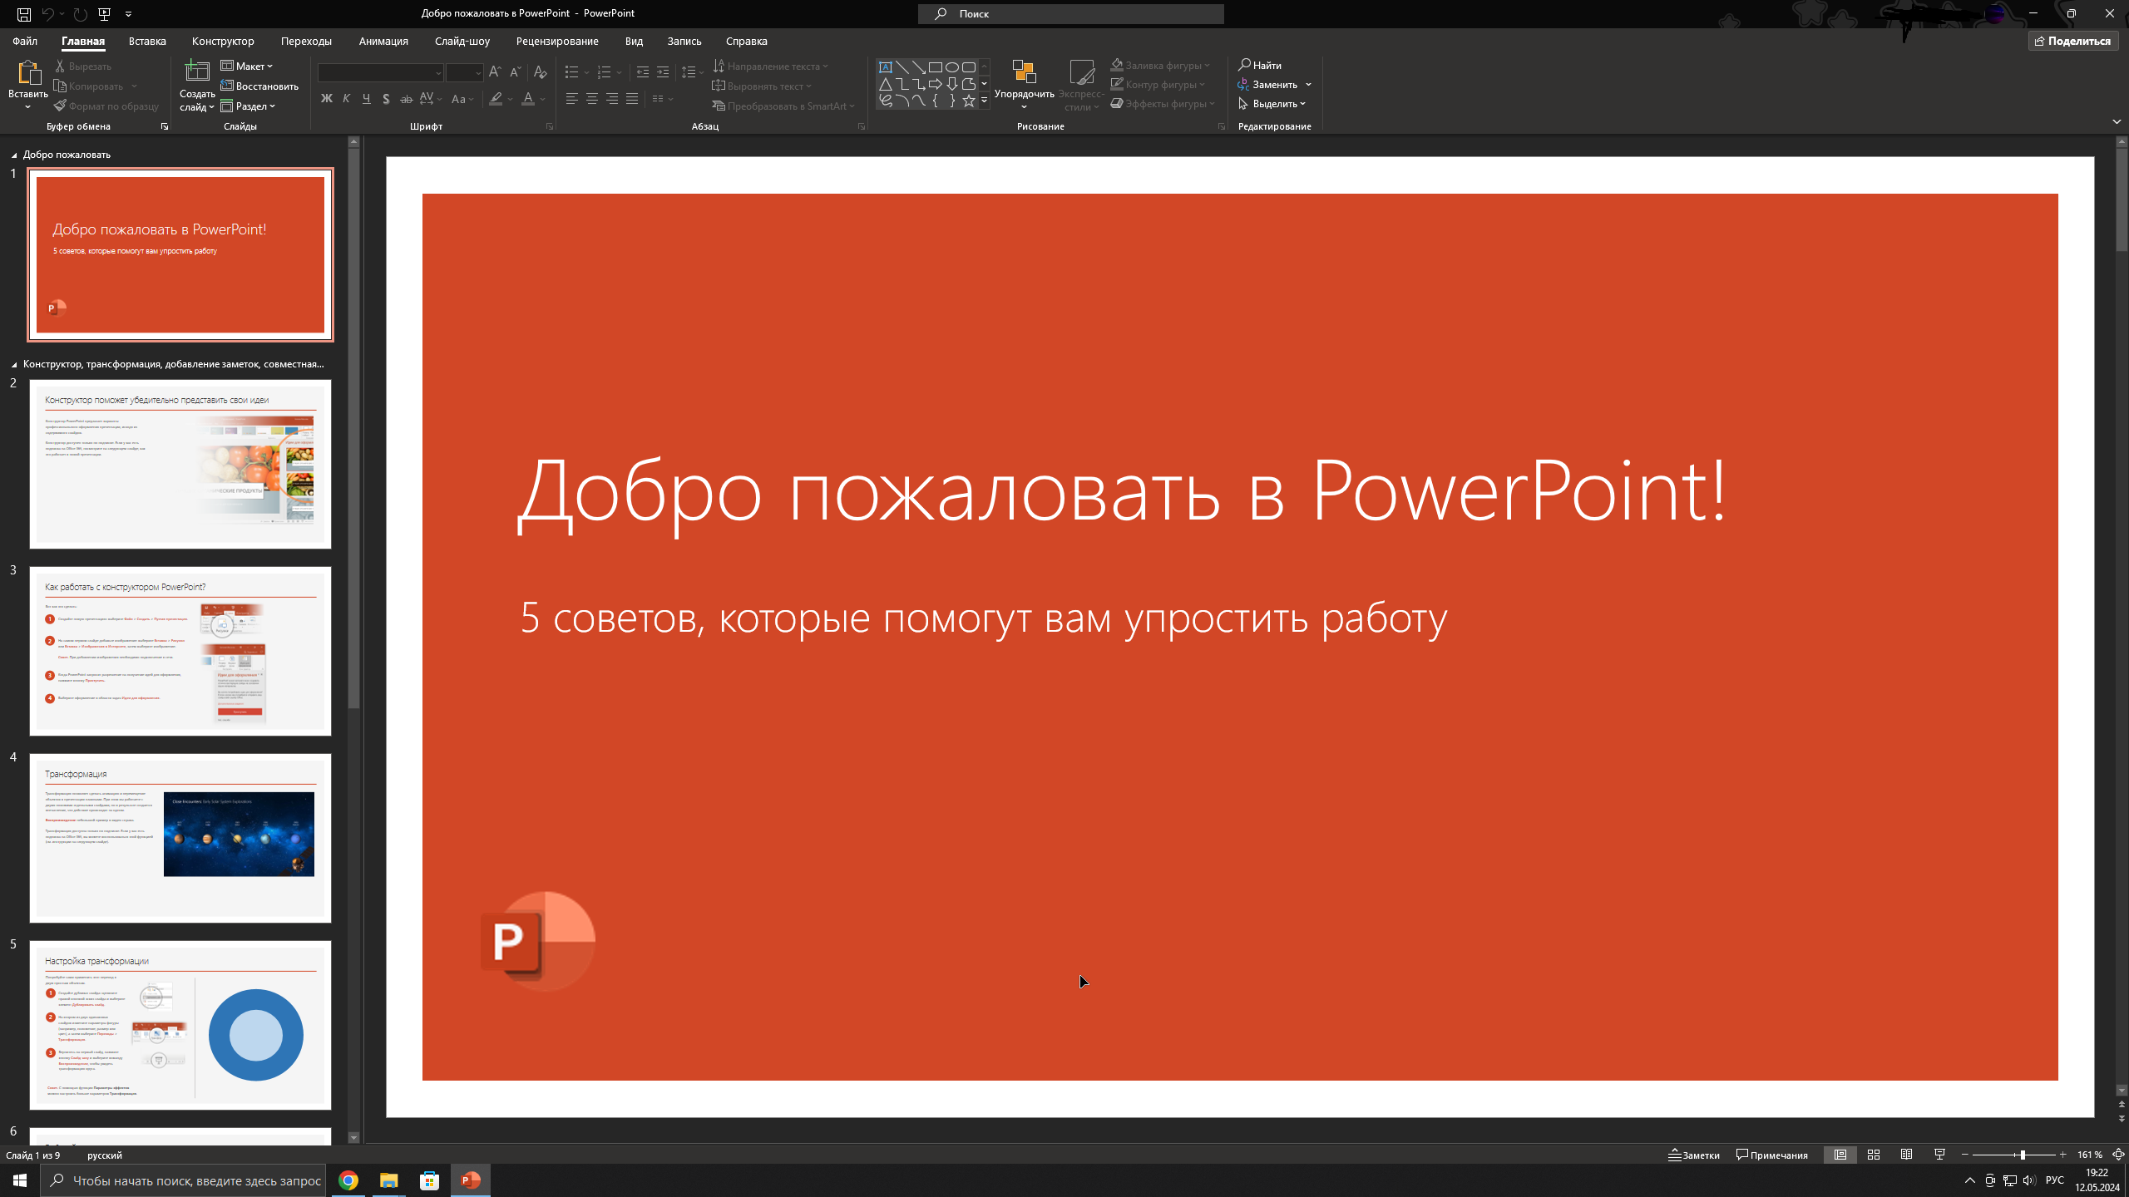Open the font name combo box
The image size is (2129, 1197).
tap(380, 73)
